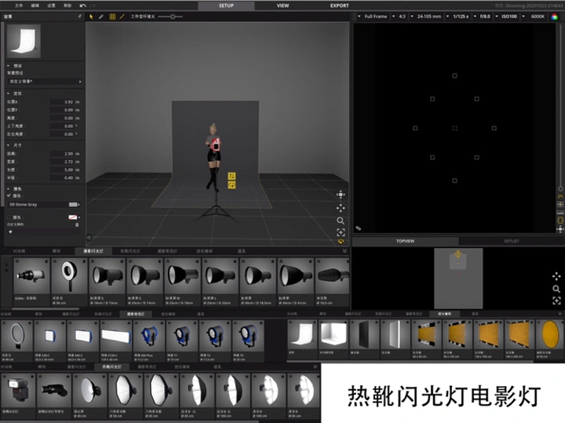Expand the 09 Stone Gray color dropdown
The height and width of the screenshot is (423, 565).
(x=43, y=204)
